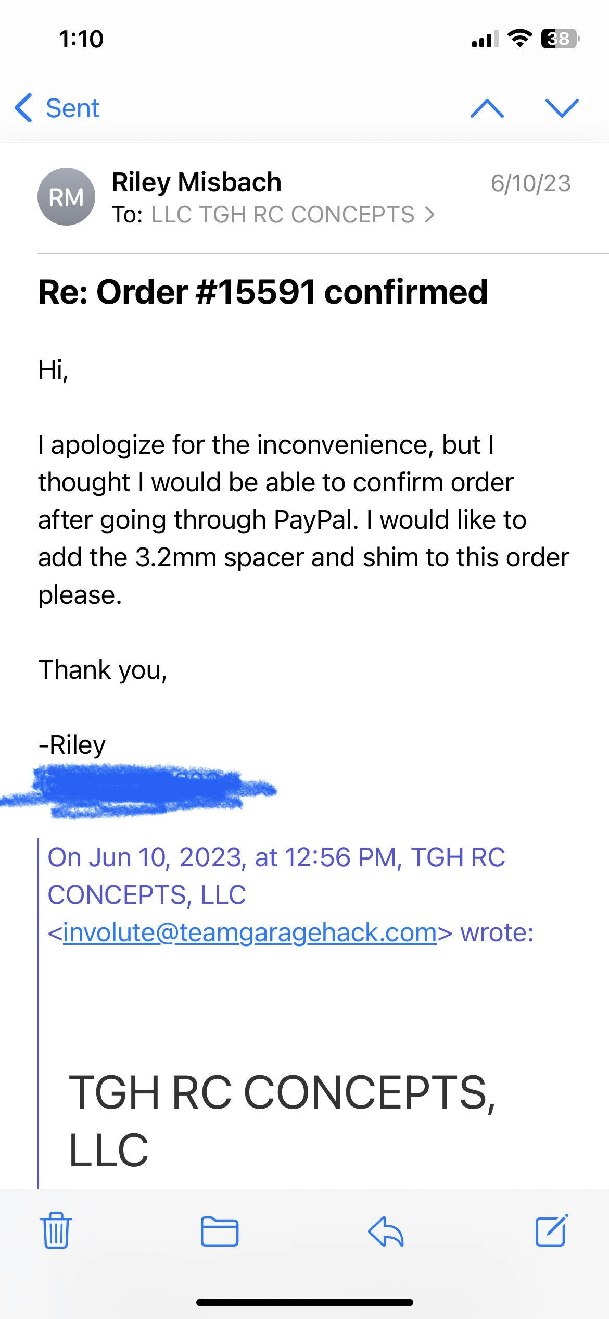The image size is (609, 1319).
Task: Tap the trash icon to delete email
Action: 56,1231
